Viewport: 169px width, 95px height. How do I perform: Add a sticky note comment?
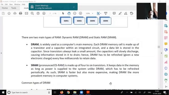114,13
